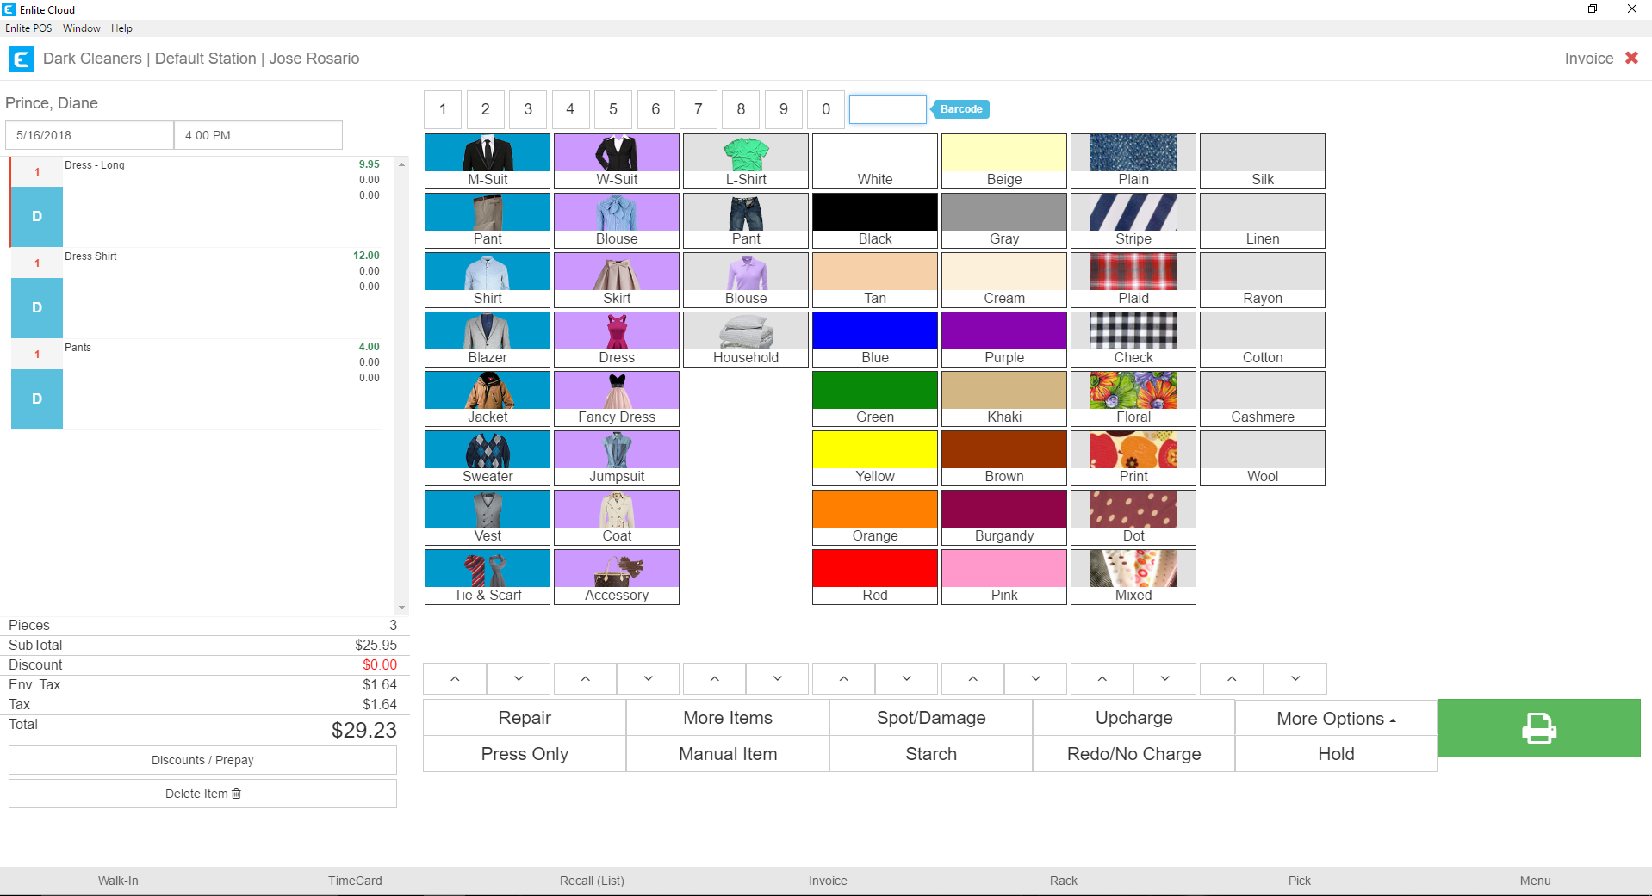1652x896 pixels.
Task: Open the Help menu
Action: tap(121, 28)
